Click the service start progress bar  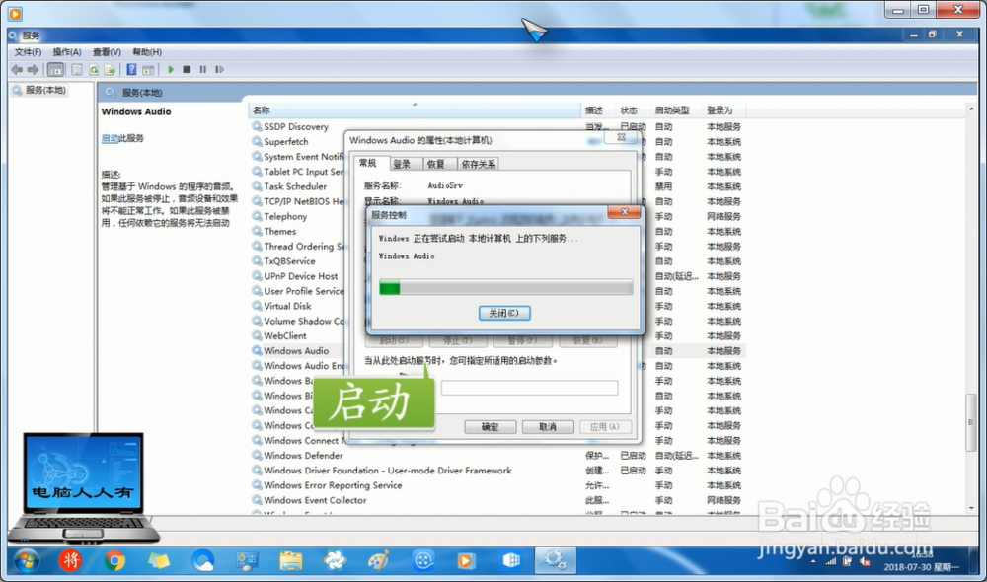[506, 287]
